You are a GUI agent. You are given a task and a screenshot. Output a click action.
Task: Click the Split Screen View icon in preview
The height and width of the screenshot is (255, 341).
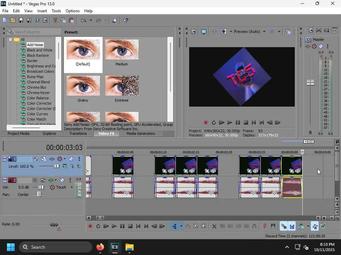(223, 32)
